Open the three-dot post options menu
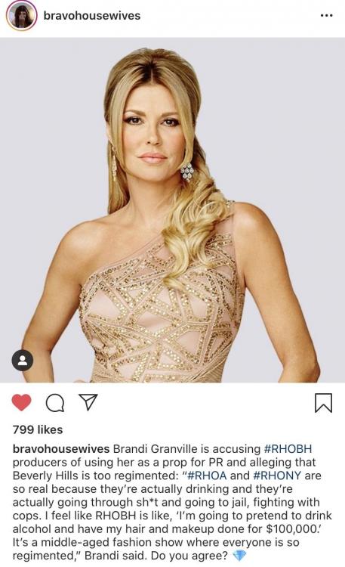Screen dimensions: 345x567 click(326, 16)
